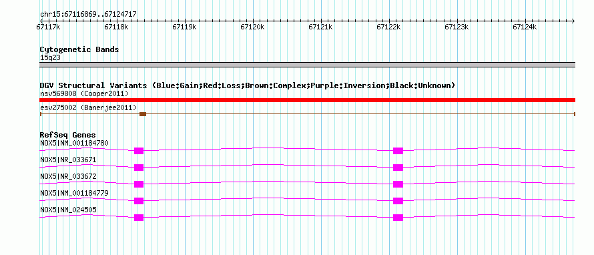This screenshot has width=594, height=255.
Task: Click the 67123k ruler tick label
Action: 457,27
